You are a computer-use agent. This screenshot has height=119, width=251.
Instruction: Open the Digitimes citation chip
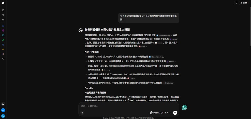tap(168, 83)
